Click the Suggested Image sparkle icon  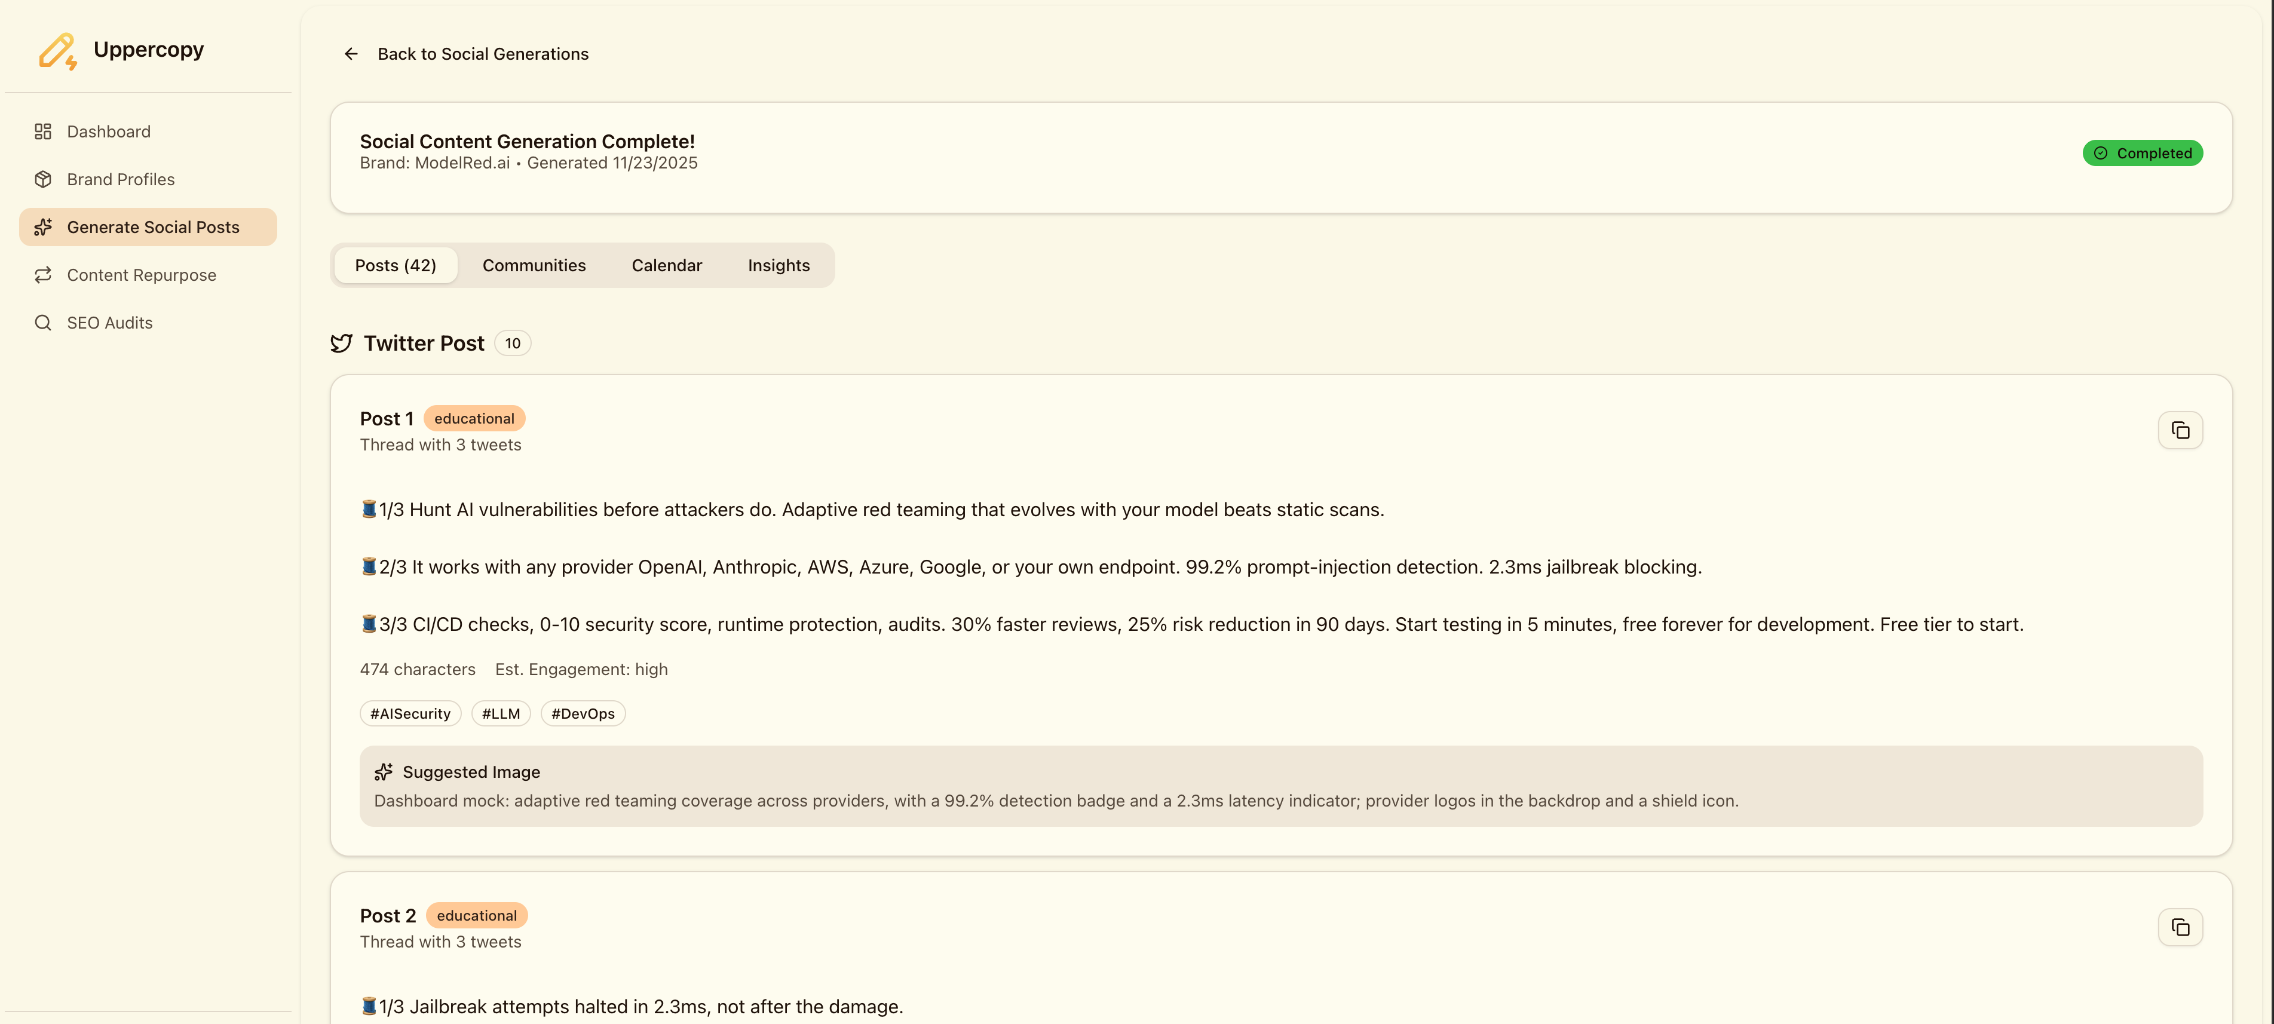tap(383, 771)
